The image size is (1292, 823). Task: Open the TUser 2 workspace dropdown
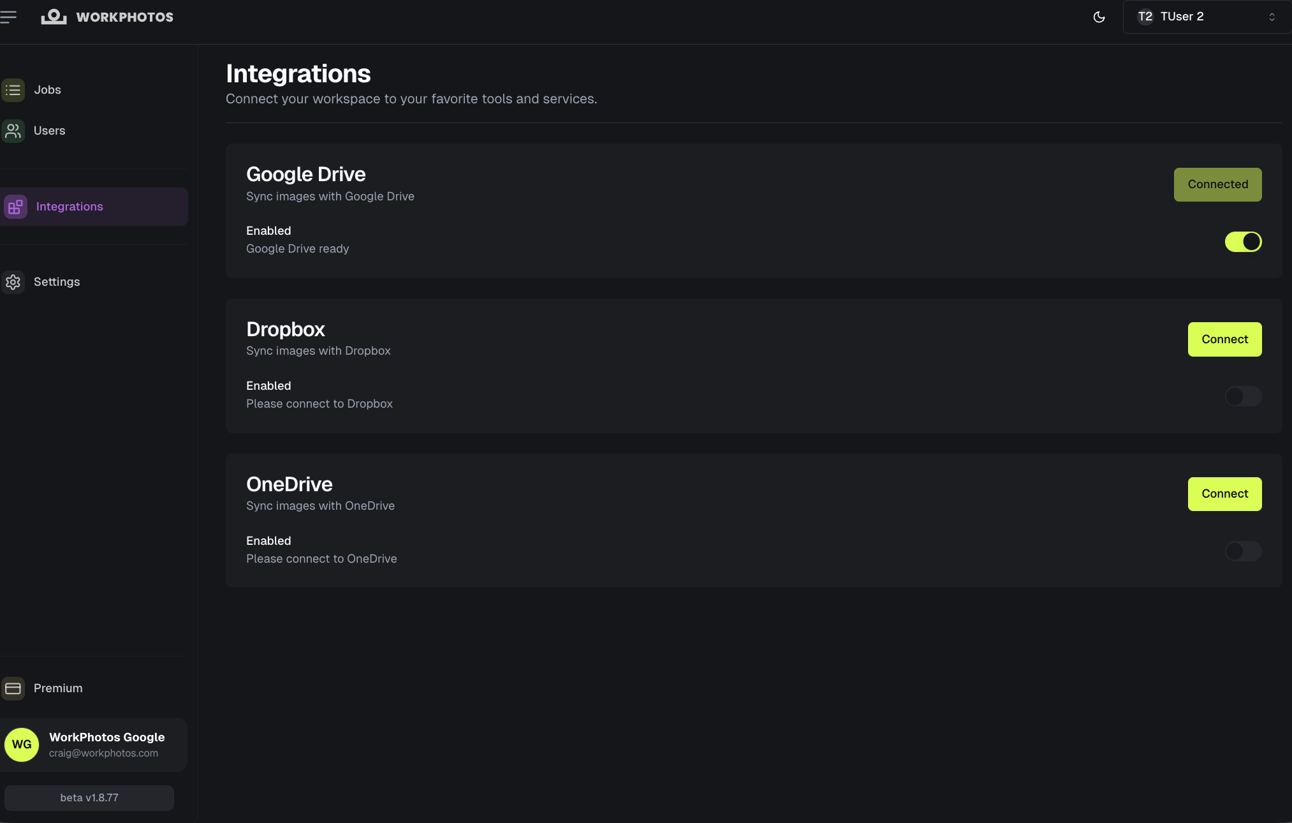pos(1207,17)
